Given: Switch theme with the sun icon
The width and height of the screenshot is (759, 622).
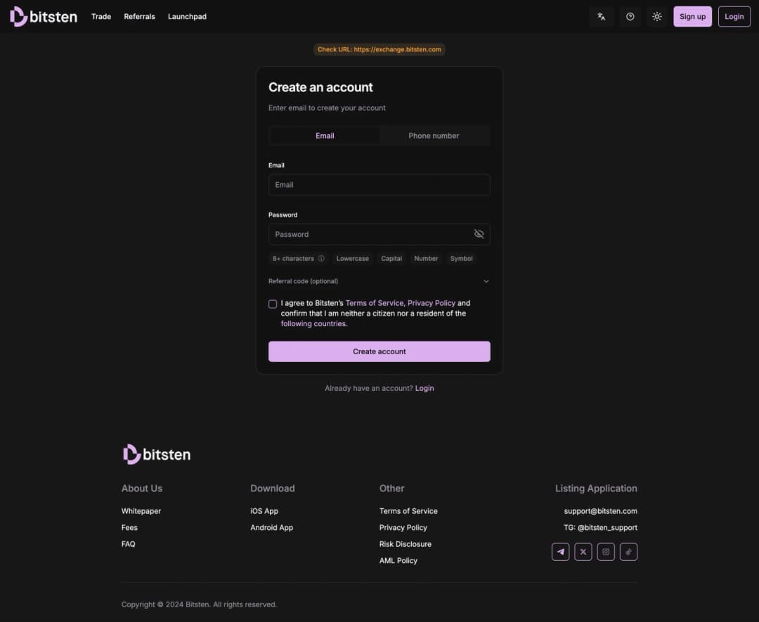Looking at the screenshot, I should [657, 16].
